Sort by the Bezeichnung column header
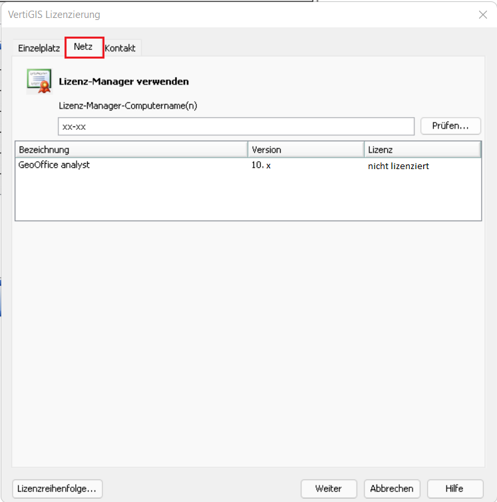 (132, 150)
